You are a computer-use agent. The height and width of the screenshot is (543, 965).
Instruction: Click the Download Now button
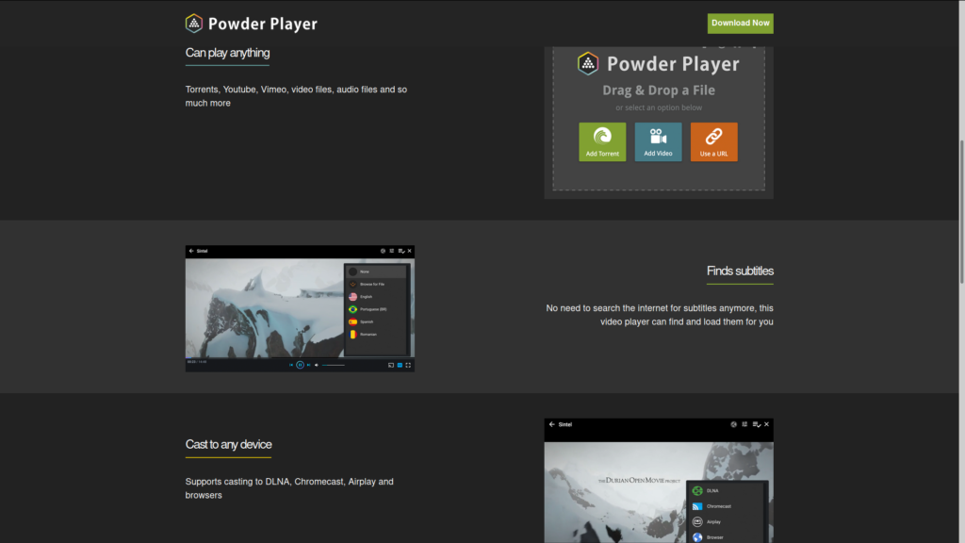pyautogui.click(x=740, y=23)
